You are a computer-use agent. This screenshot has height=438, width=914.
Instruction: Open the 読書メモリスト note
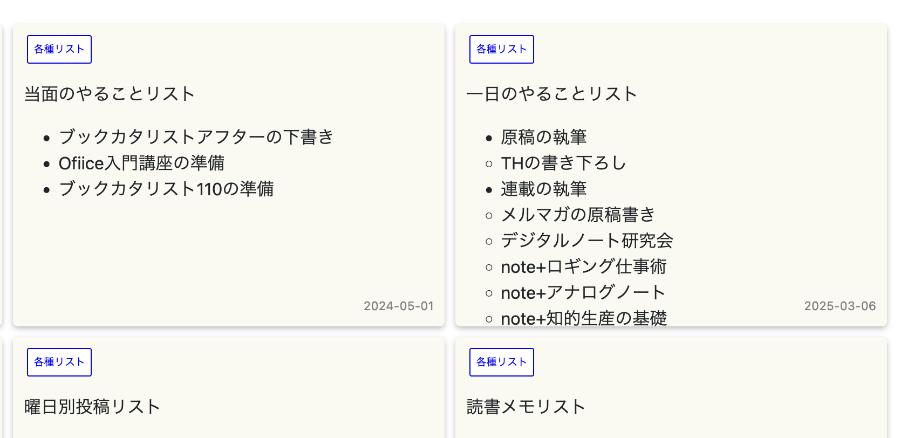click(526, 407)
